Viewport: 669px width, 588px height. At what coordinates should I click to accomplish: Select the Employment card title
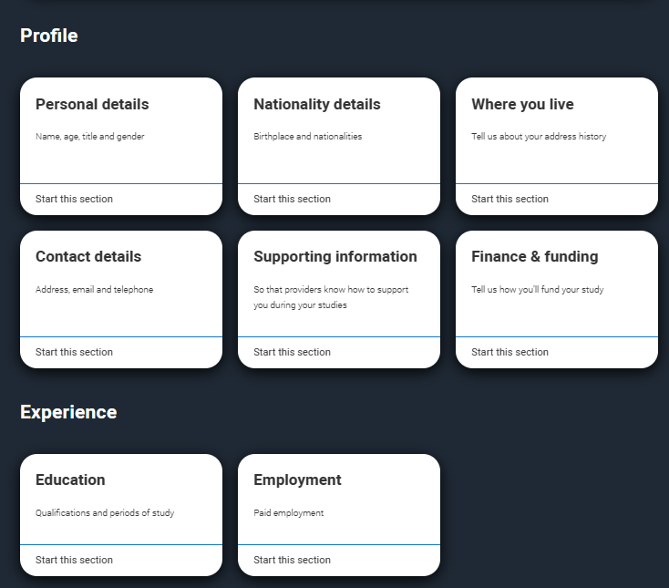[297, 480]
